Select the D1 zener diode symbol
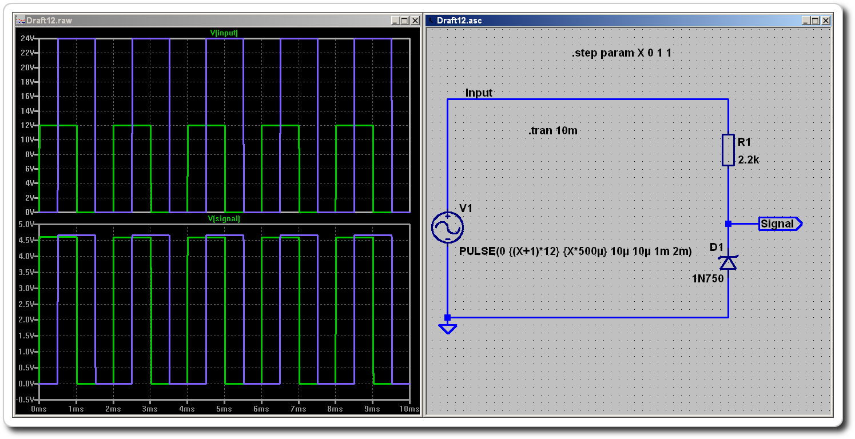The width and height of the screenshot is (855, 439). pyautogui.click(x=728, y=262)
